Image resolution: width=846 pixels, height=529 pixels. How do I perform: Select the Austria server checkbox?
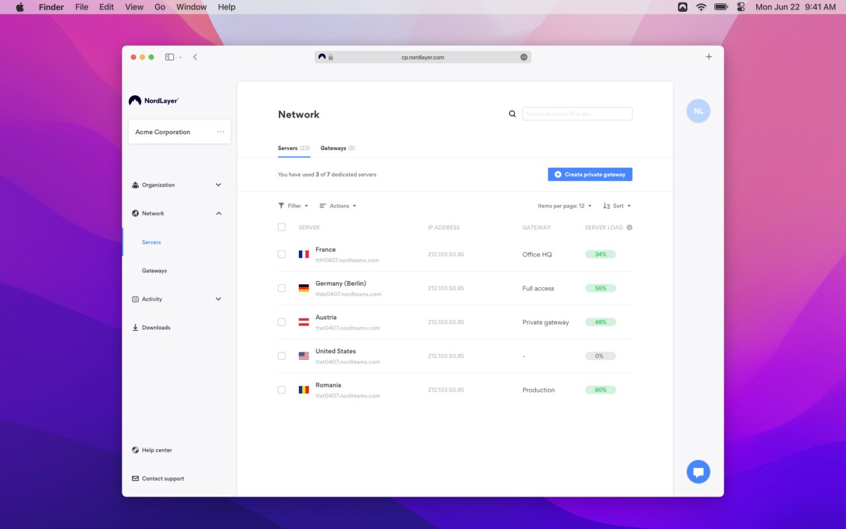[x=282, y=322]
